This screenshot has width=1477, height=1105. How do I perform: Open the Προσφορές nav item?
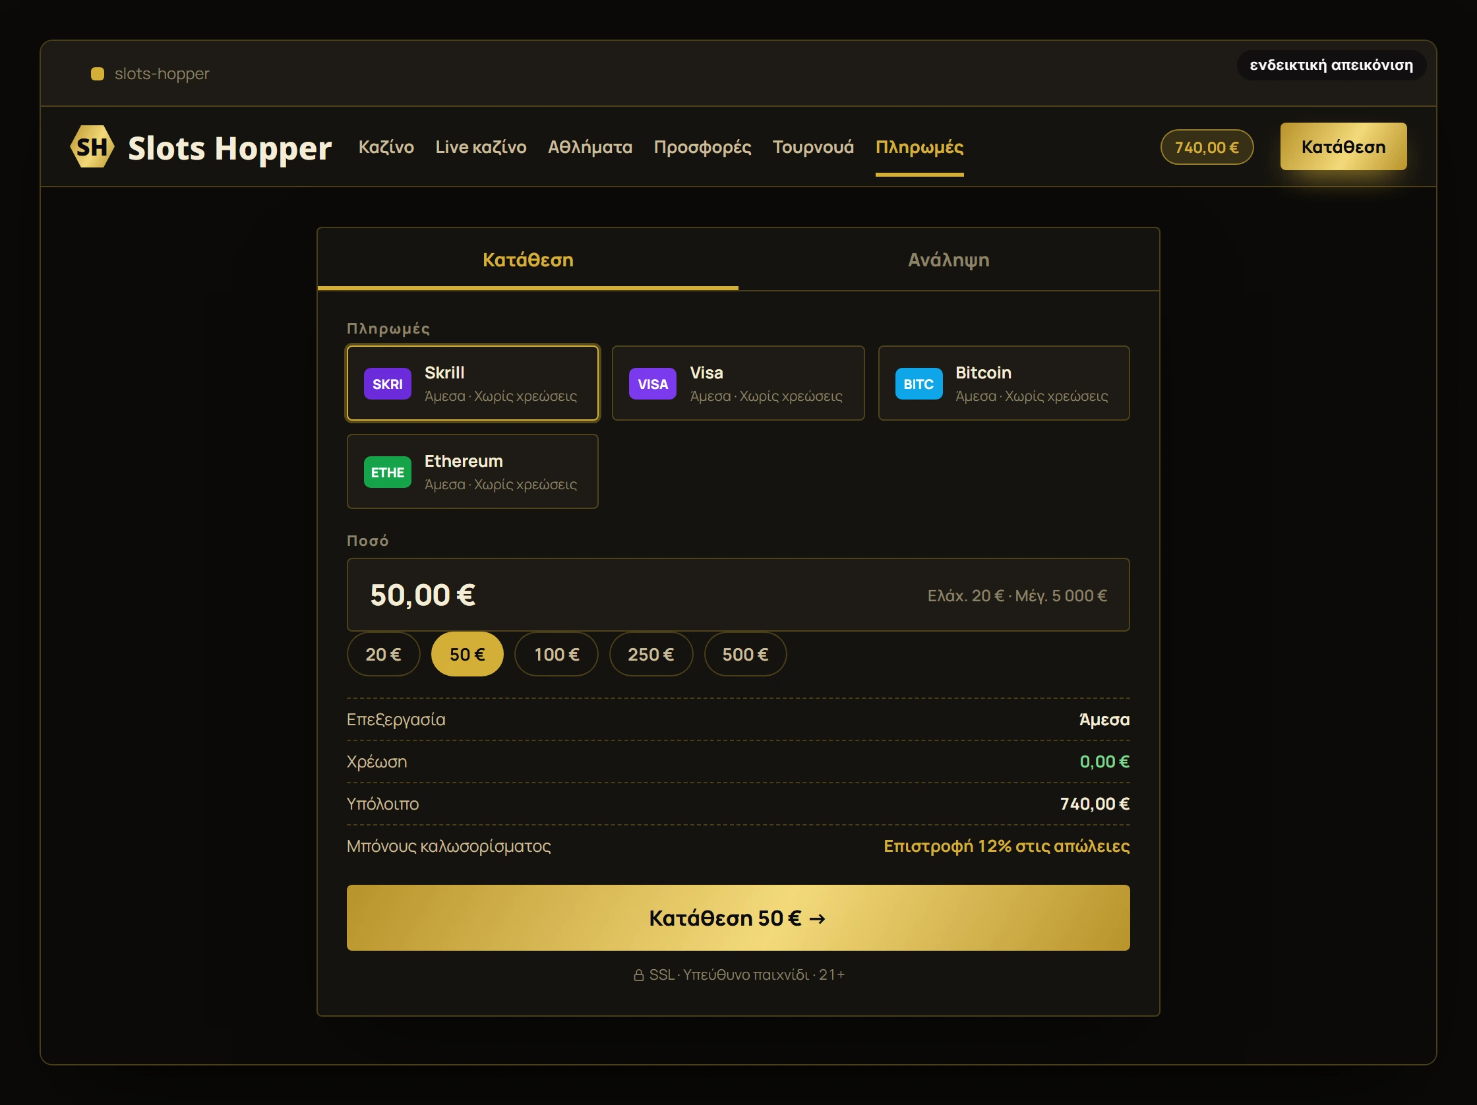(702, 147)
